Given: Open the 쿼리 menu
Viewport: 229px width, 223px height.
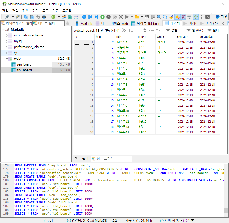Looking at the screenshot, I should coord(35,11).
